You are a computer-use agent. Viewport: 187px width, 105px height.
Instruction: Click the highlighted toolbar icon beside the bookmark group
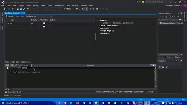coord(86,9)
